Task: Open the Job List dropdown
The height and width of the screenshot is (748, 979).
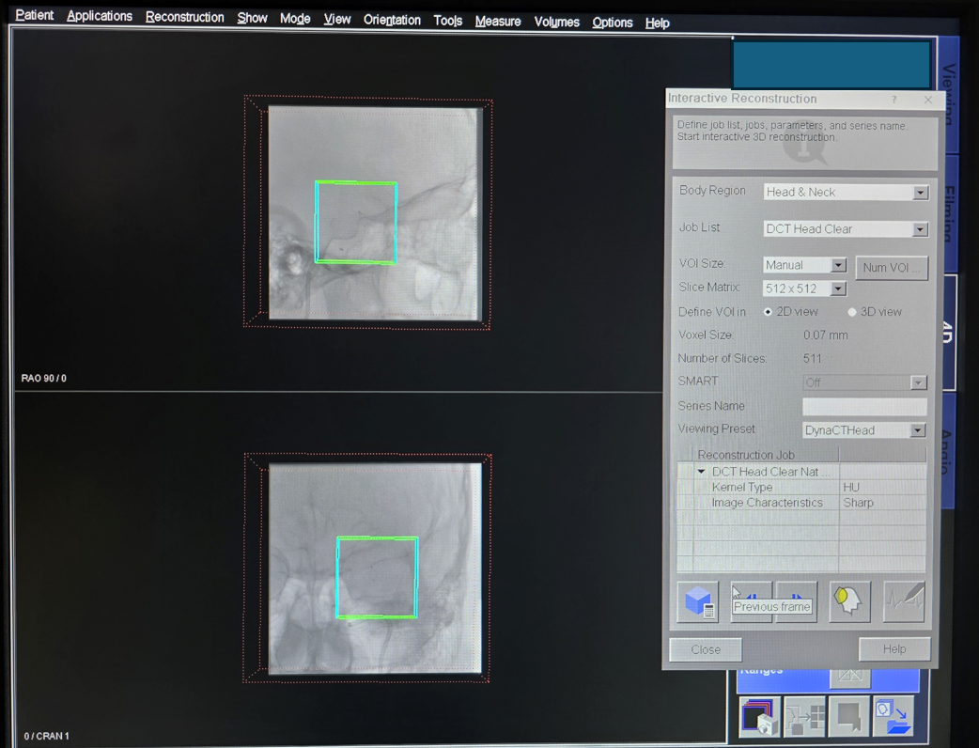Action: (x=920, y=229)
